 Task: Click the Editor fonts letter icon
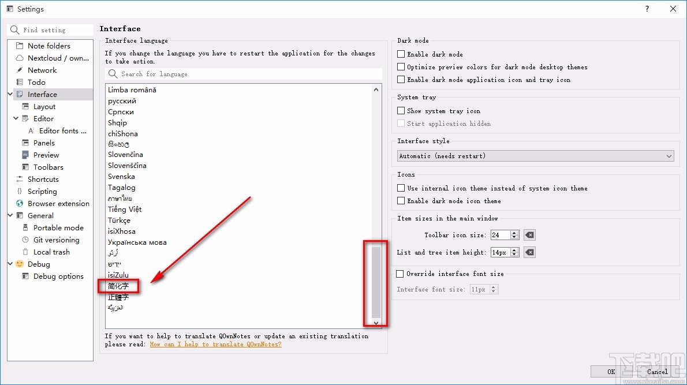[x=31, y=130]
